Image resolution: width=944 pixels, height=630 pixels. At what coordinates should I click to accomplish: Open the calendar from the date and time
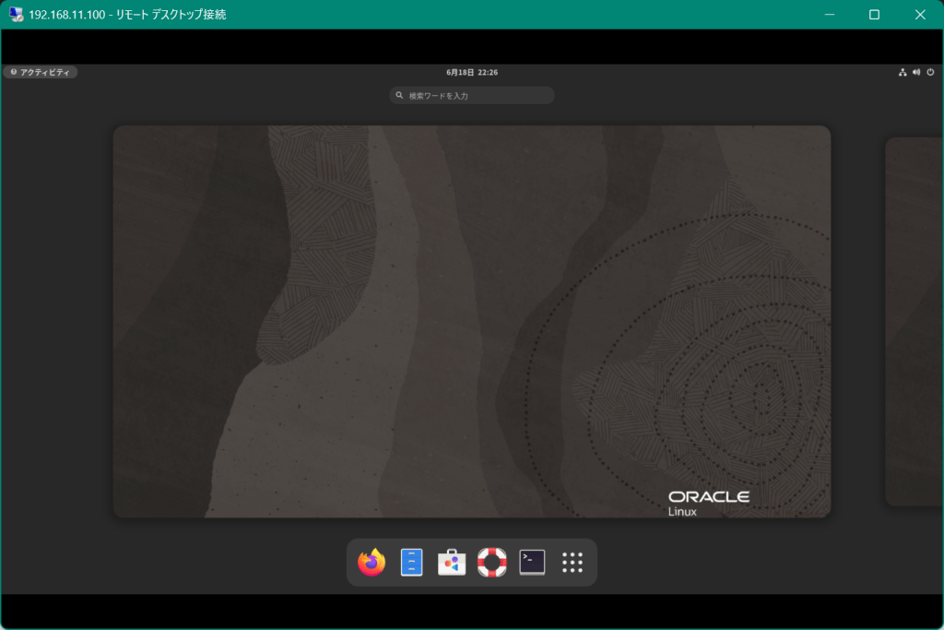click(x=472, y=72)
